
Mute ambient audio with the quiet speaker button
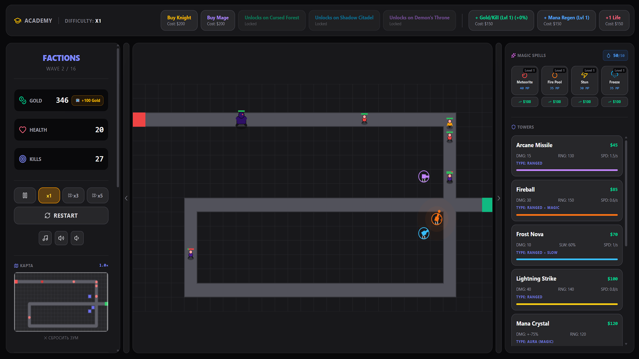(77, 238)
